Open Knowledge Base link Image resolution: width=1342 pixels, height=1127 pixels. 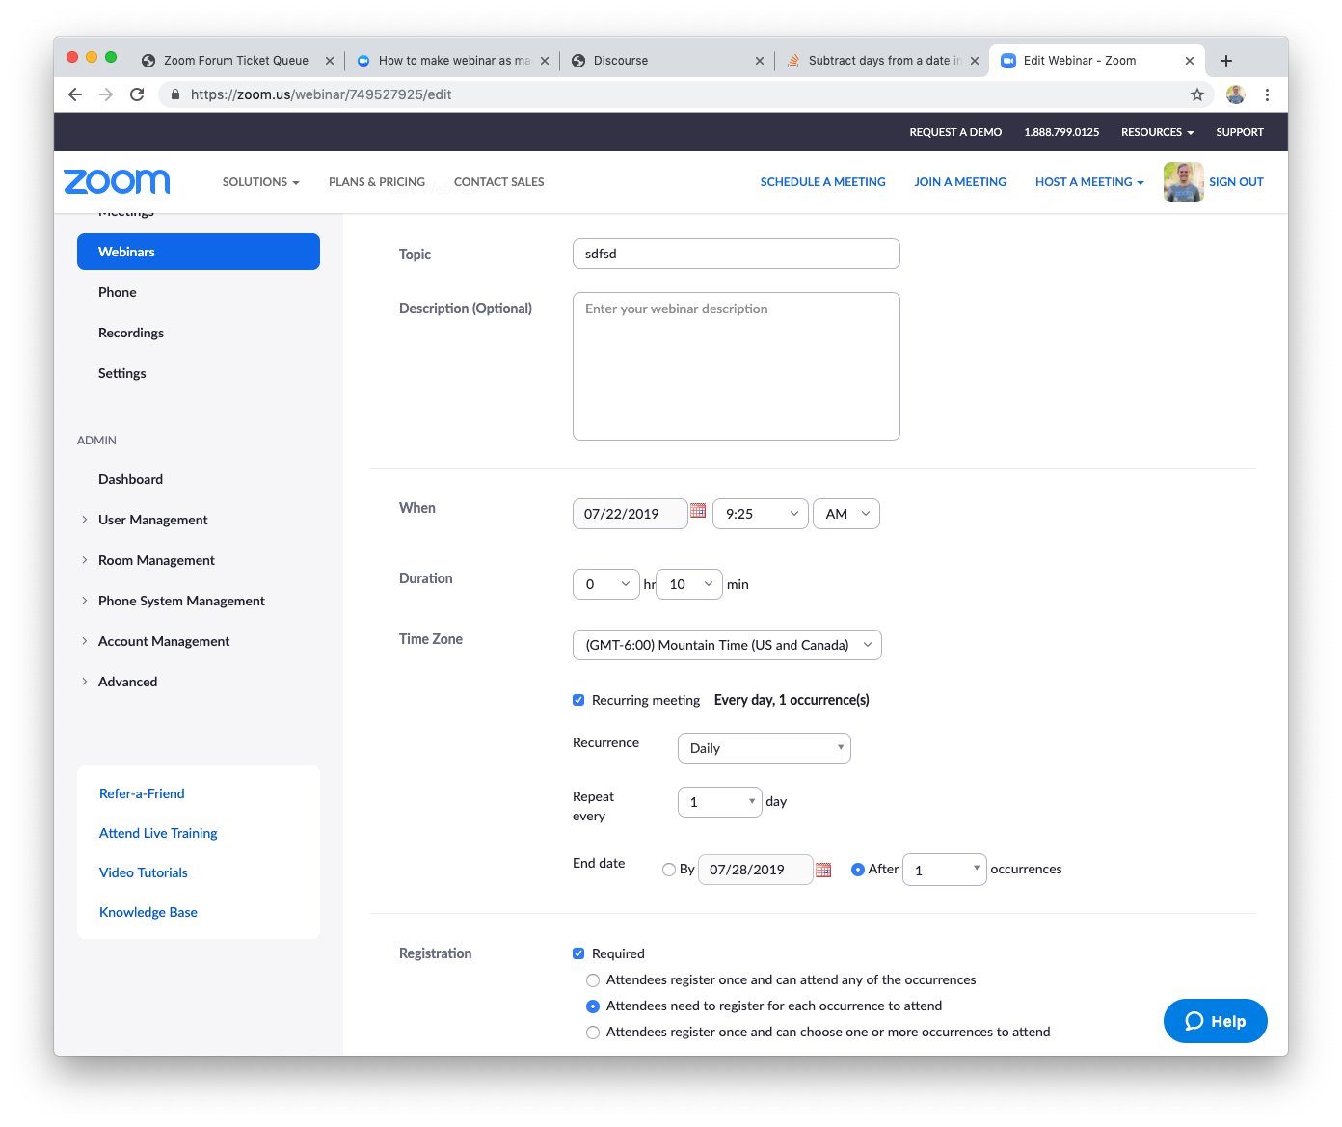click(x=148, y=912)
